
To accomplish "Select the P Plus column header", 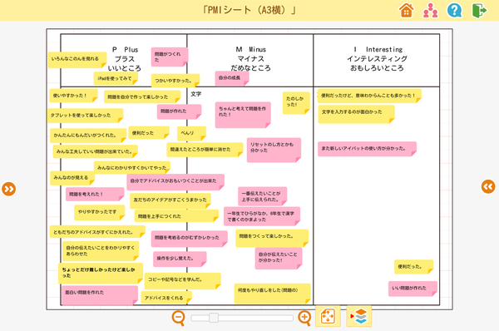I will 125,59.
